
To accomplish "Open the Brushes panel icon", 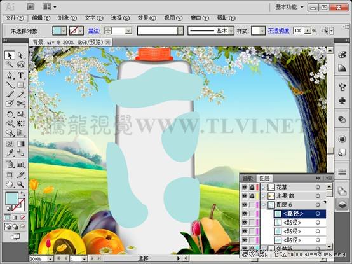I will [x=342, y=87].
